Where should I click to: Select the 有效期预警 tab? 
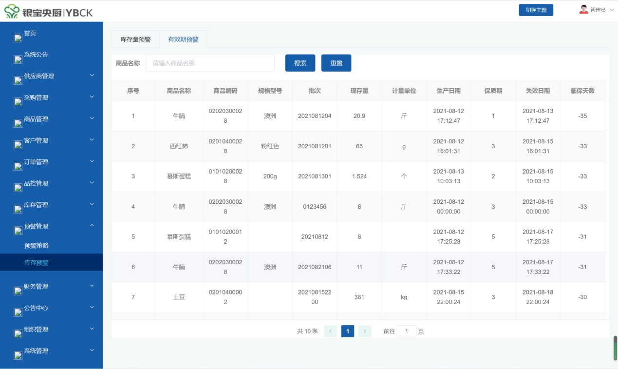tap(183, 39)
